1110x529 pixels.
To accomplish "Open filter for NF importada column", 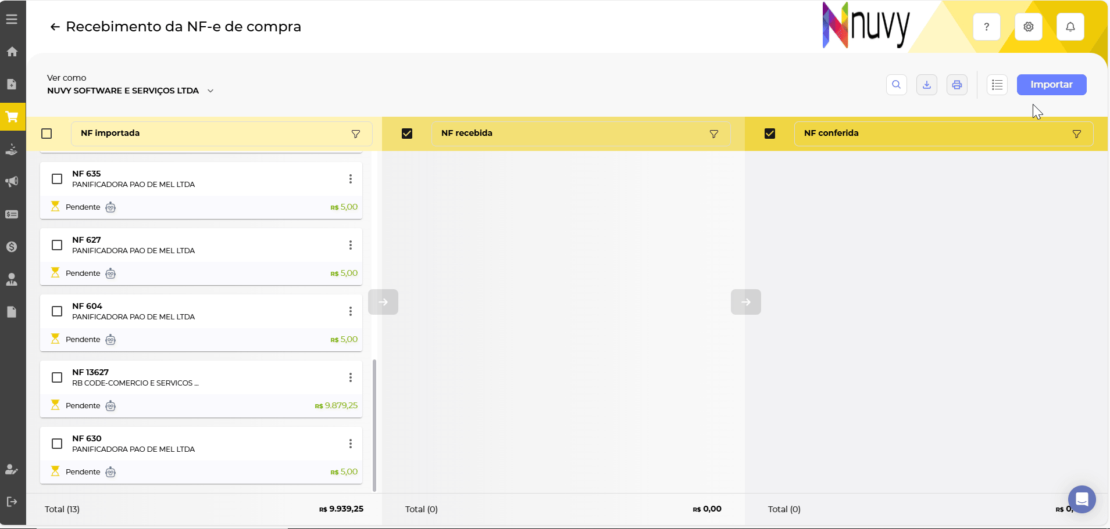I will click(355, 134).
